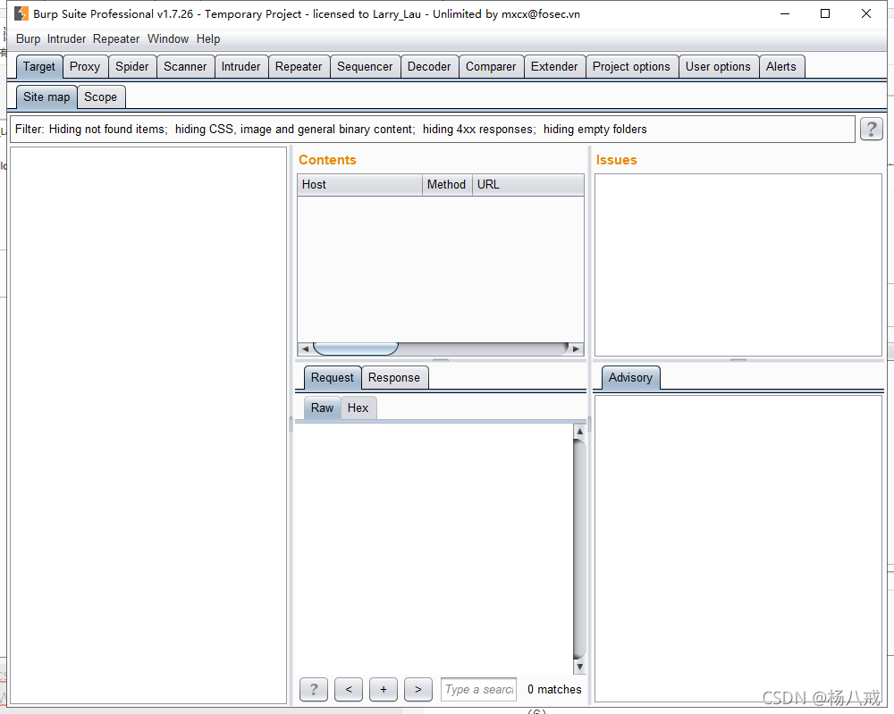The height and width of the screenshot is (714, 894).
Task: Open the Help menu
Action: tap(208, 38)
